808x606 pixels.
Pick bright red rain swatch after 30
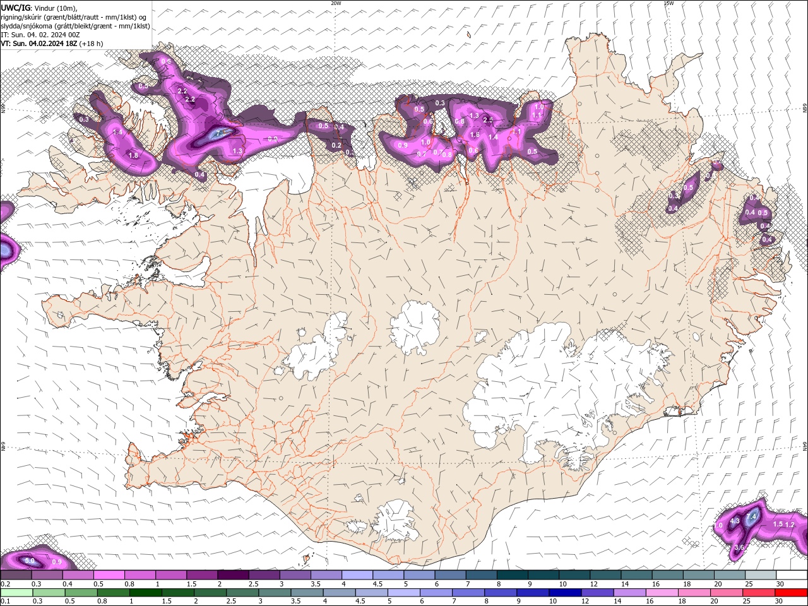[x=791, y=593]
